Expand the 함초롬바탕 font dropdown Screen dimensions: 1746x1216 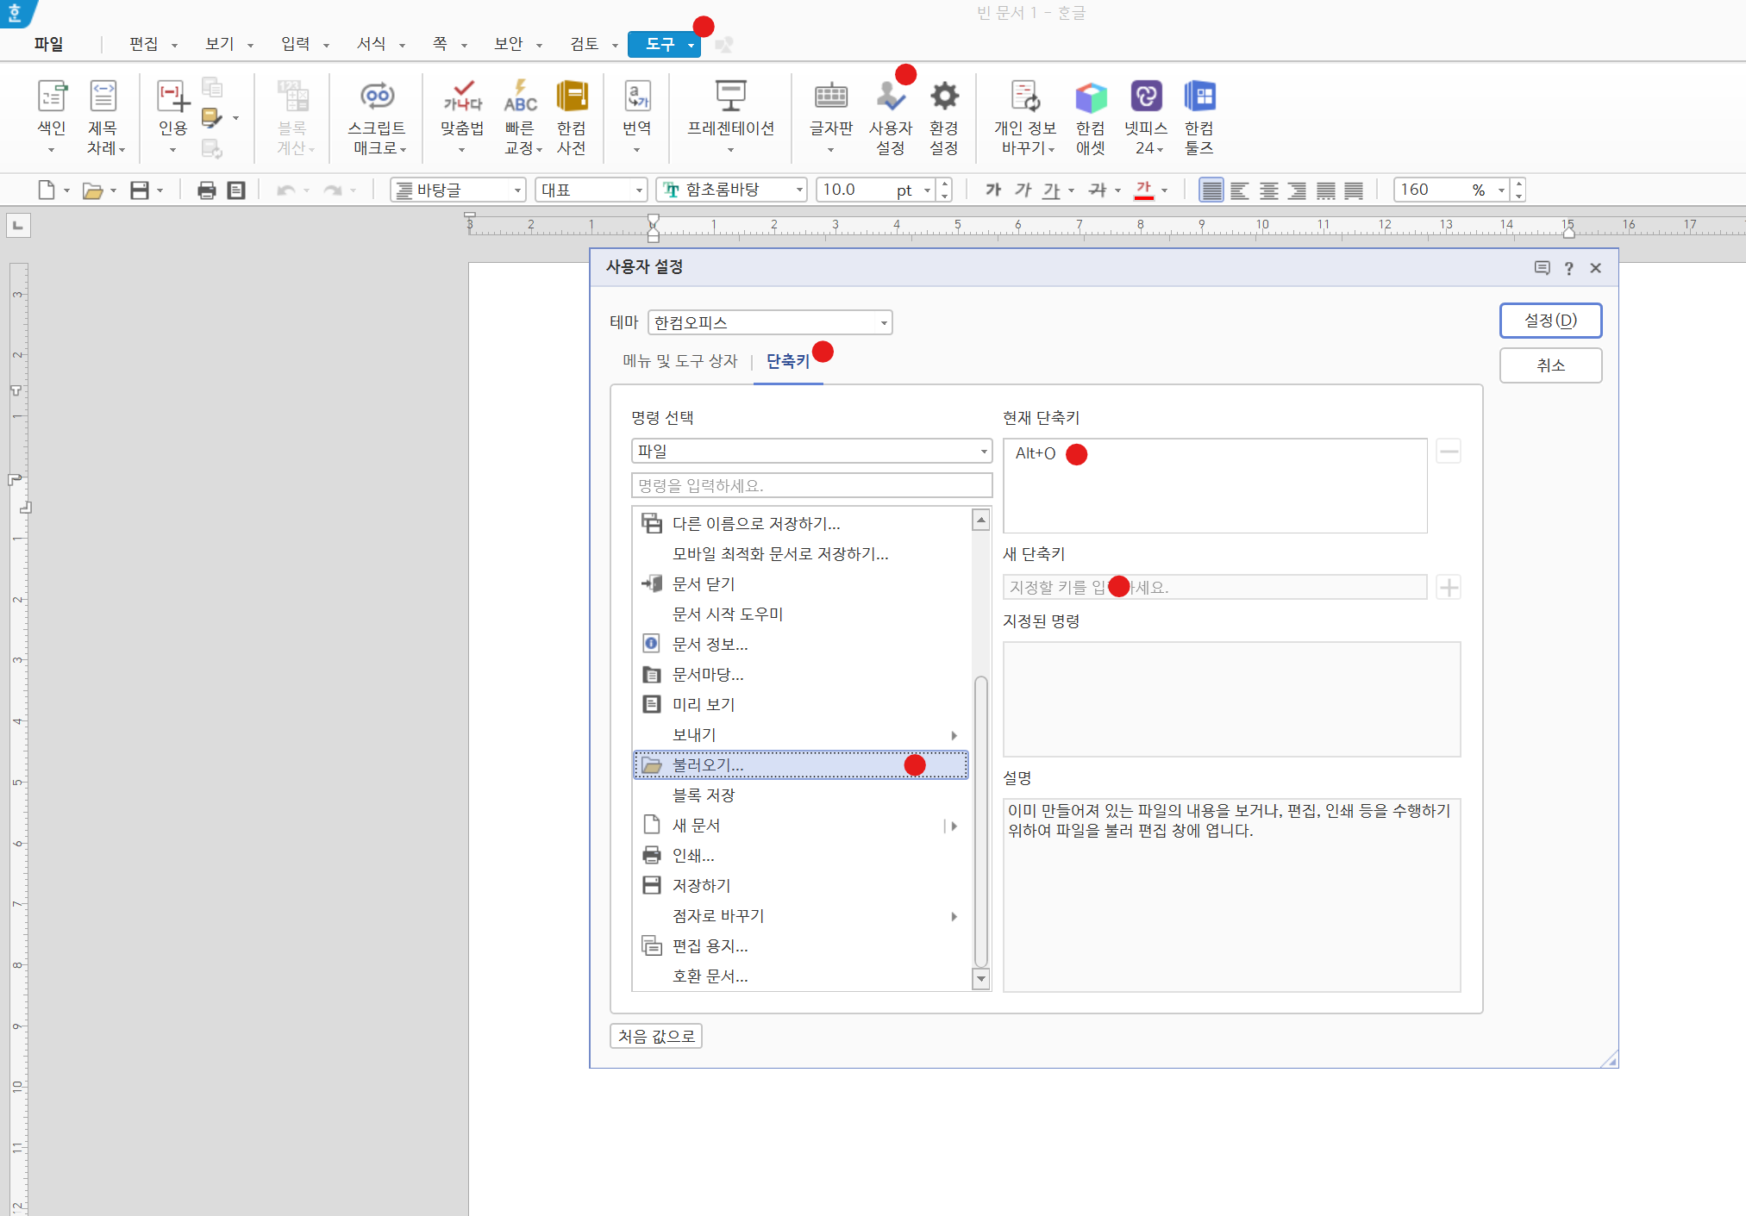[x=799, y=190]
